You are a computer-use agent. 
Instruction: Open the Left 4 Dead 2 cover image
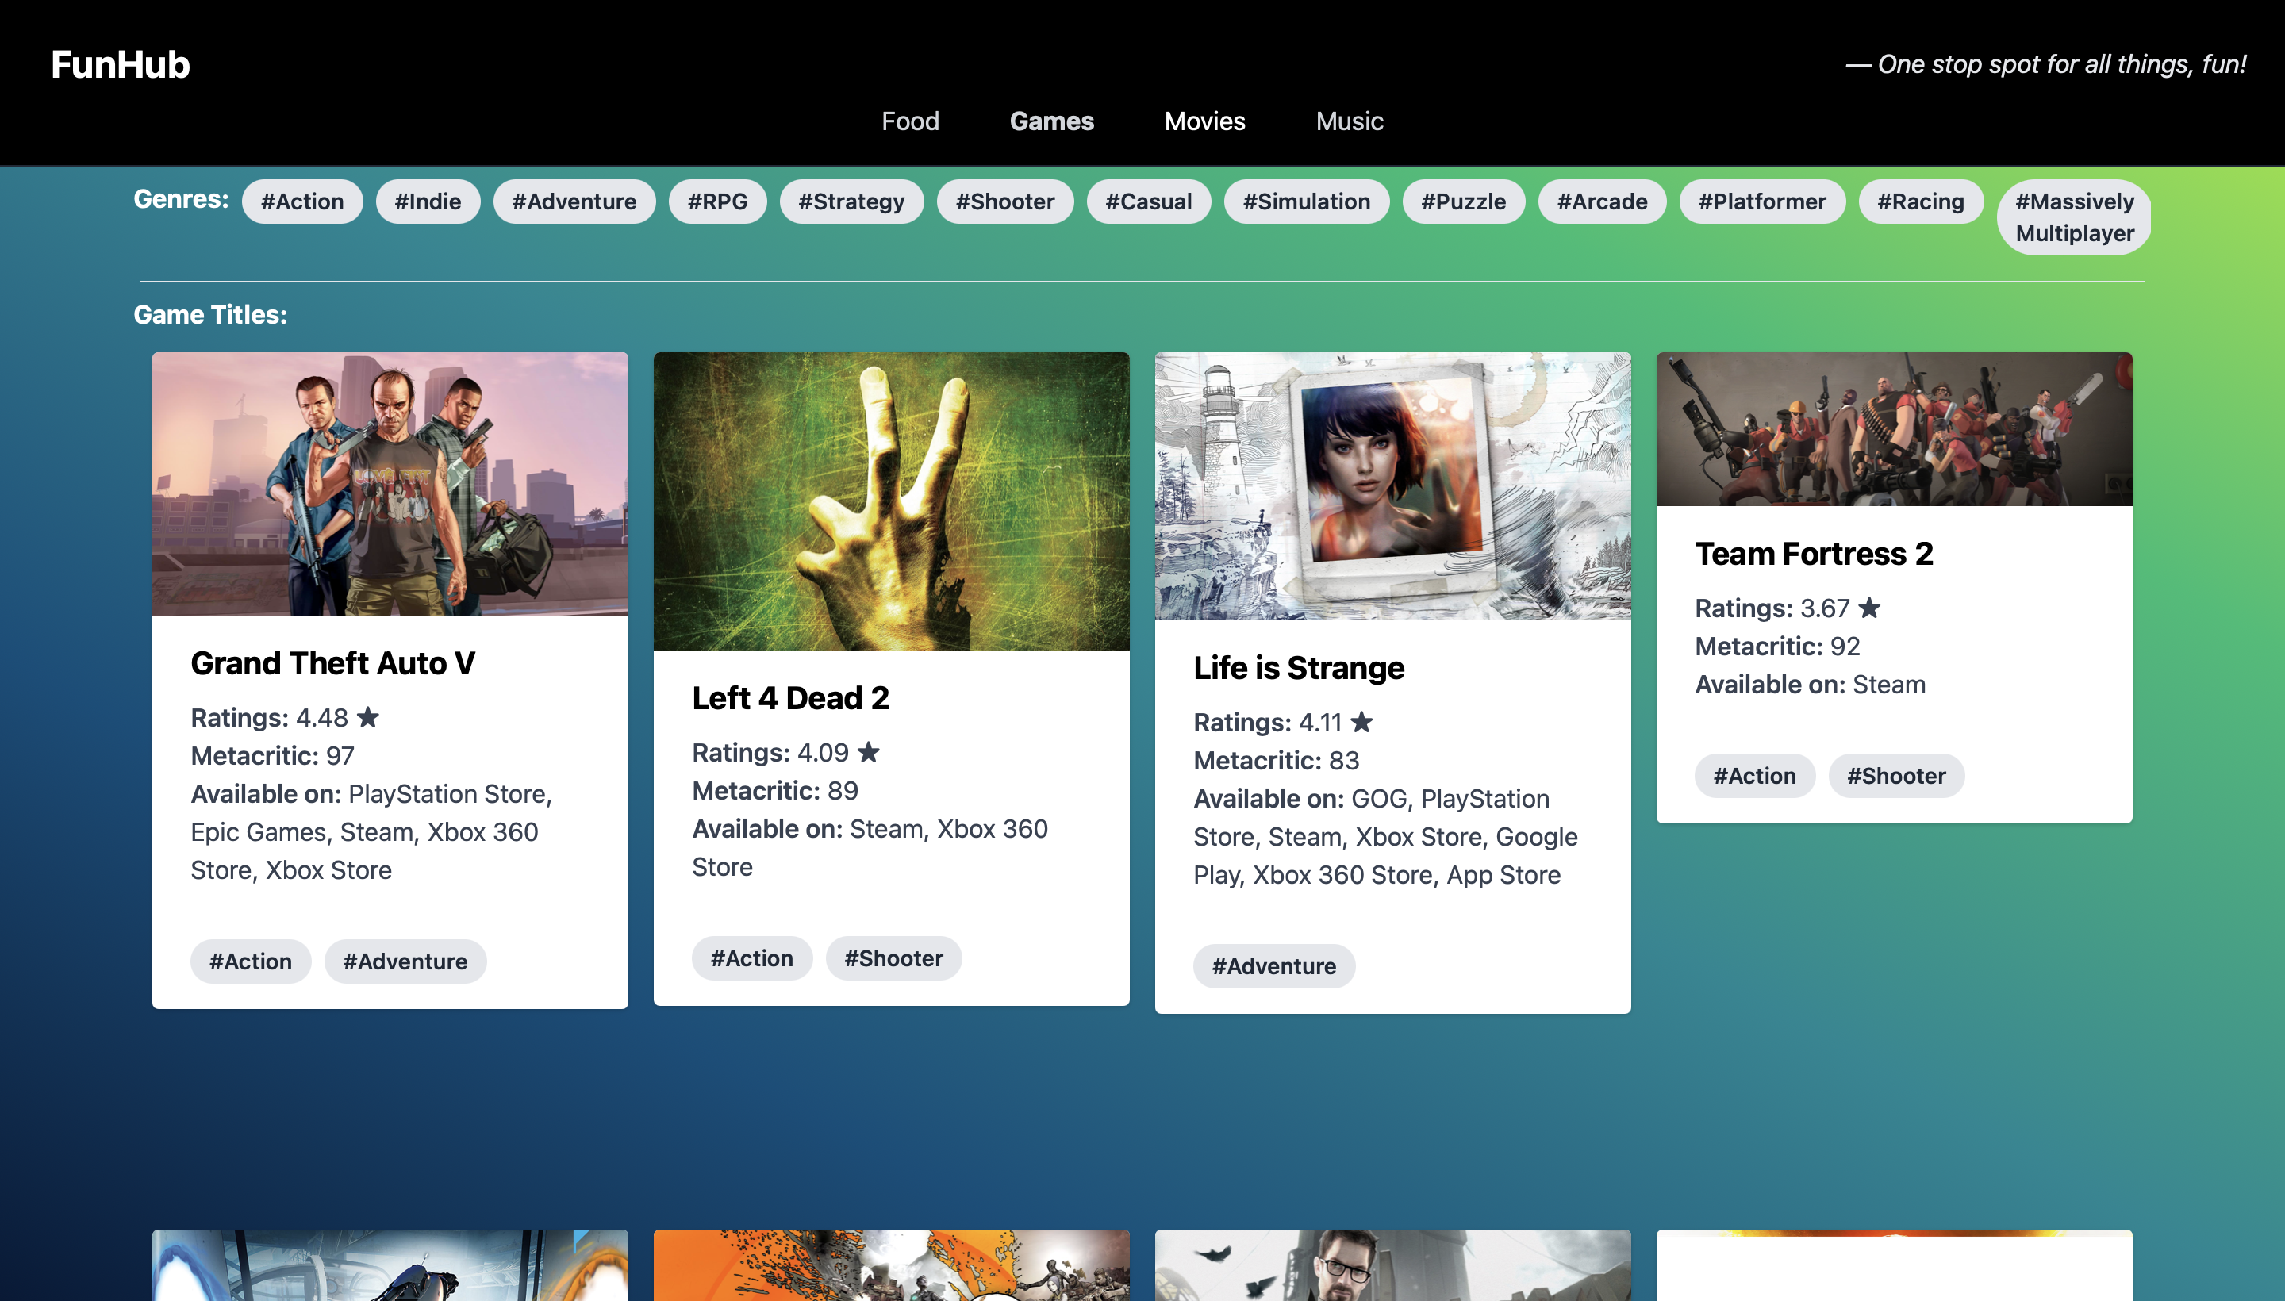(x=891, y=501)
